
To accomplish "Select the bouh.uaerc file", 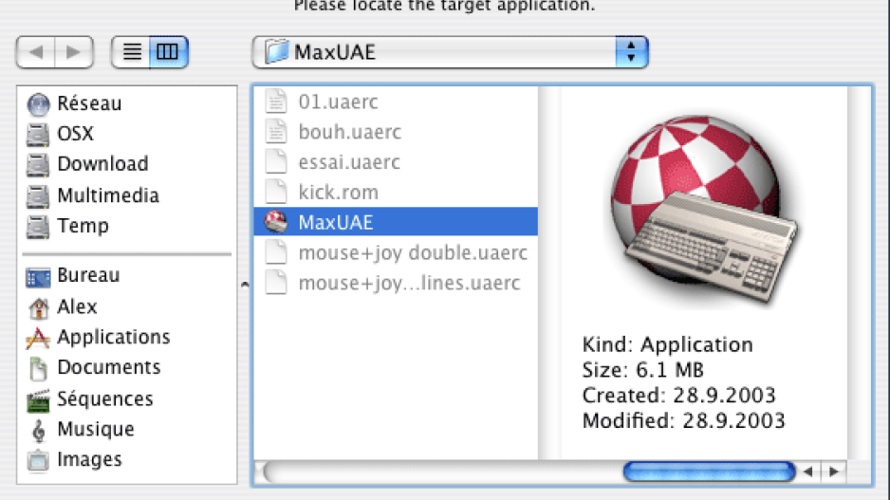I will point(396,132).
